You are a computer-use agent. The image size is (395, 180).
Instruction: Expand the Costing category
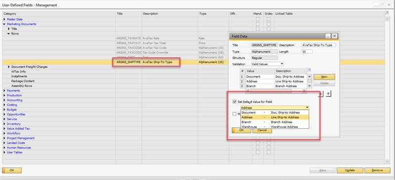coord(4,105)
